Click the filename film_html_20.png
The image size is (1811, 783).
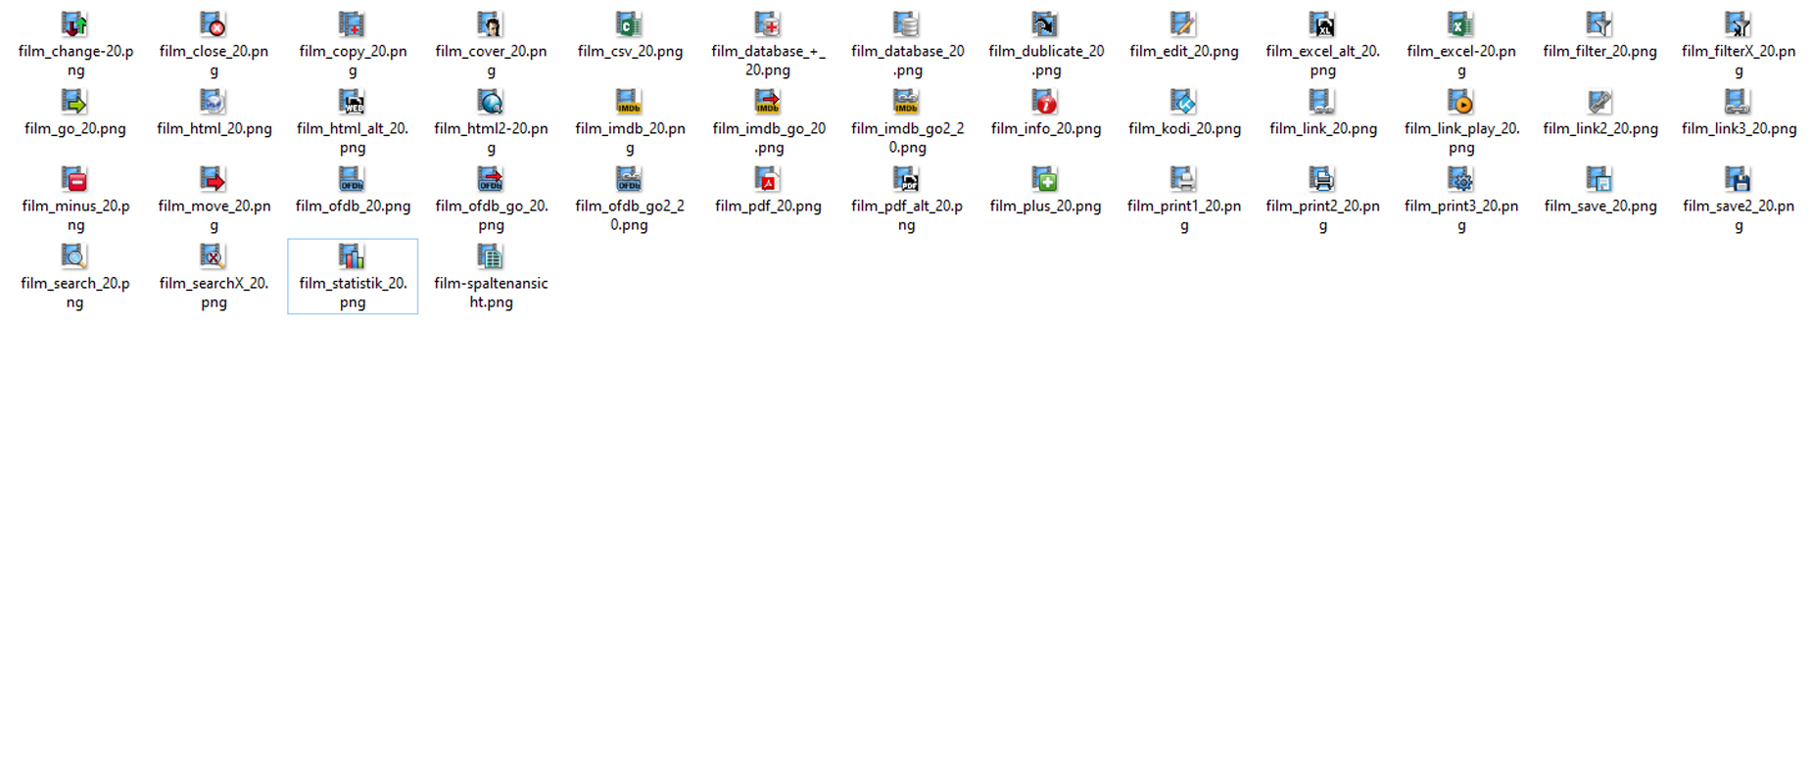pyautogui.click(x=214, y=128)
